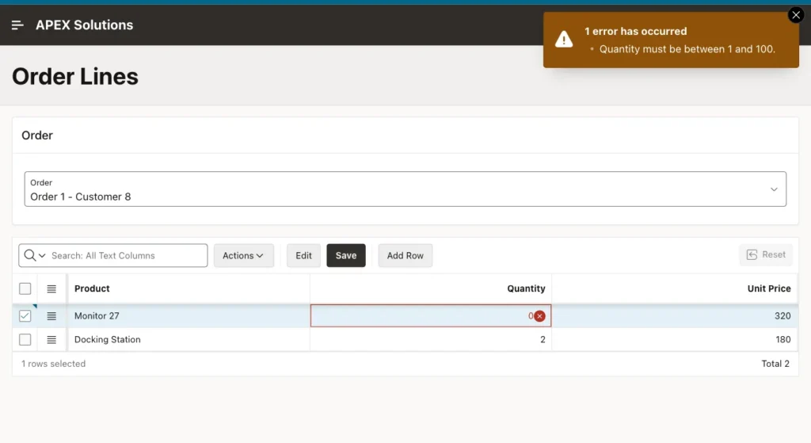Image resolution: width=811 pixels, height=443 pixels.
Task: Check the Docking Station row checkbox
Action: click(x=25, y=339)
